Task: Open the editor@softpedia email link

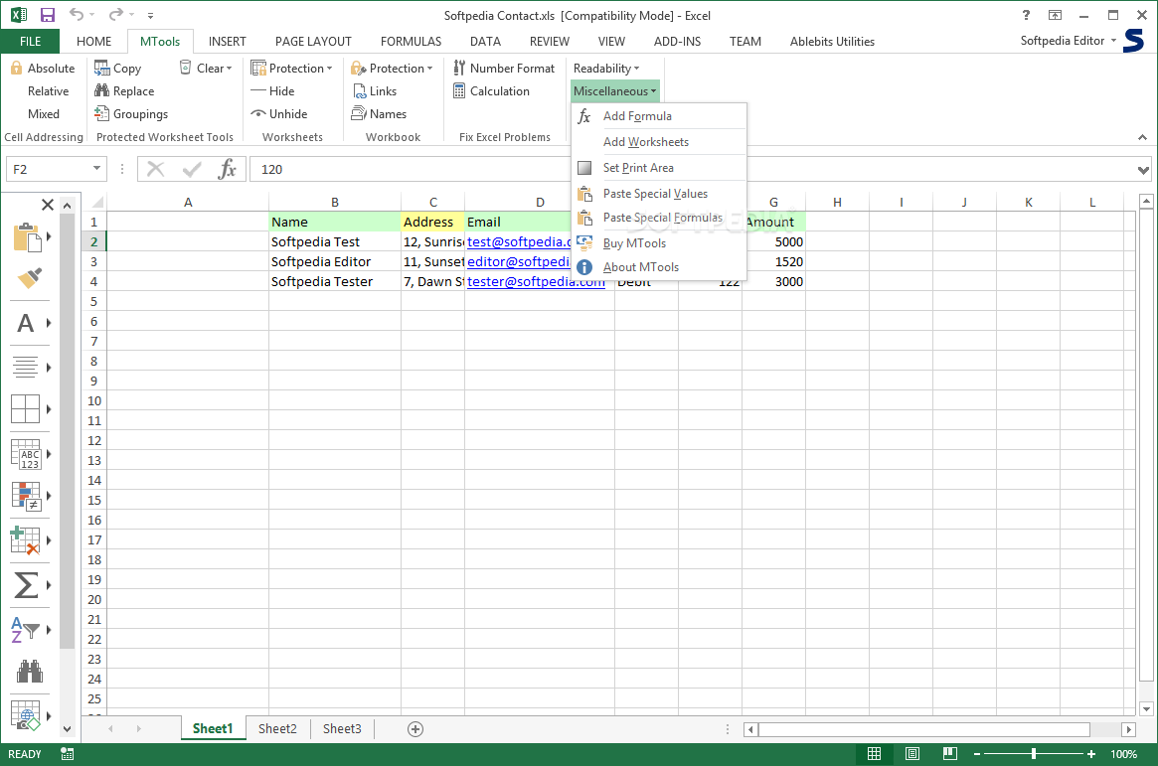Action: pos(519,261)
